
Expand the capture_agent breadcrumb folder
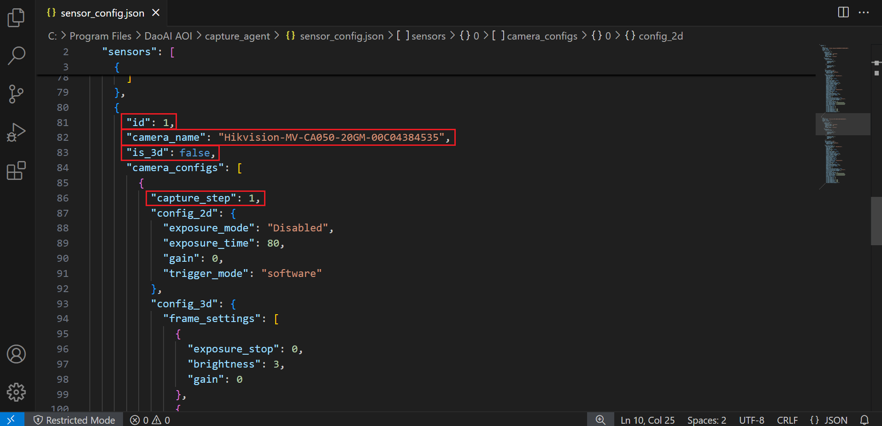click(x=237, y=36)
